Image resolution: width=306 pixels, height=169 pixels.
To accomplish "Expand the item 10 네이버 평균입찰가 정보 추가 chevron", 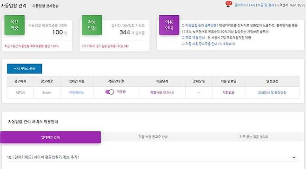I will (294, 157).
